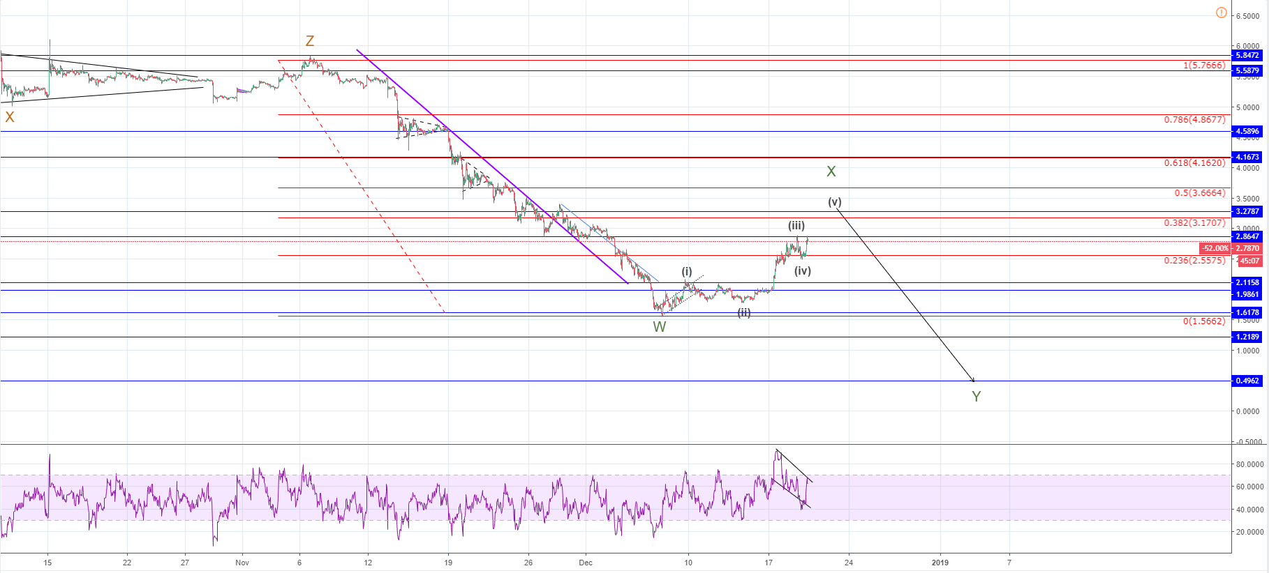Image resolution: width=1269 pixels, height=573 pixels.
Task: Click the 4.5896 blue price axis label
Action: coord(1247,131)
